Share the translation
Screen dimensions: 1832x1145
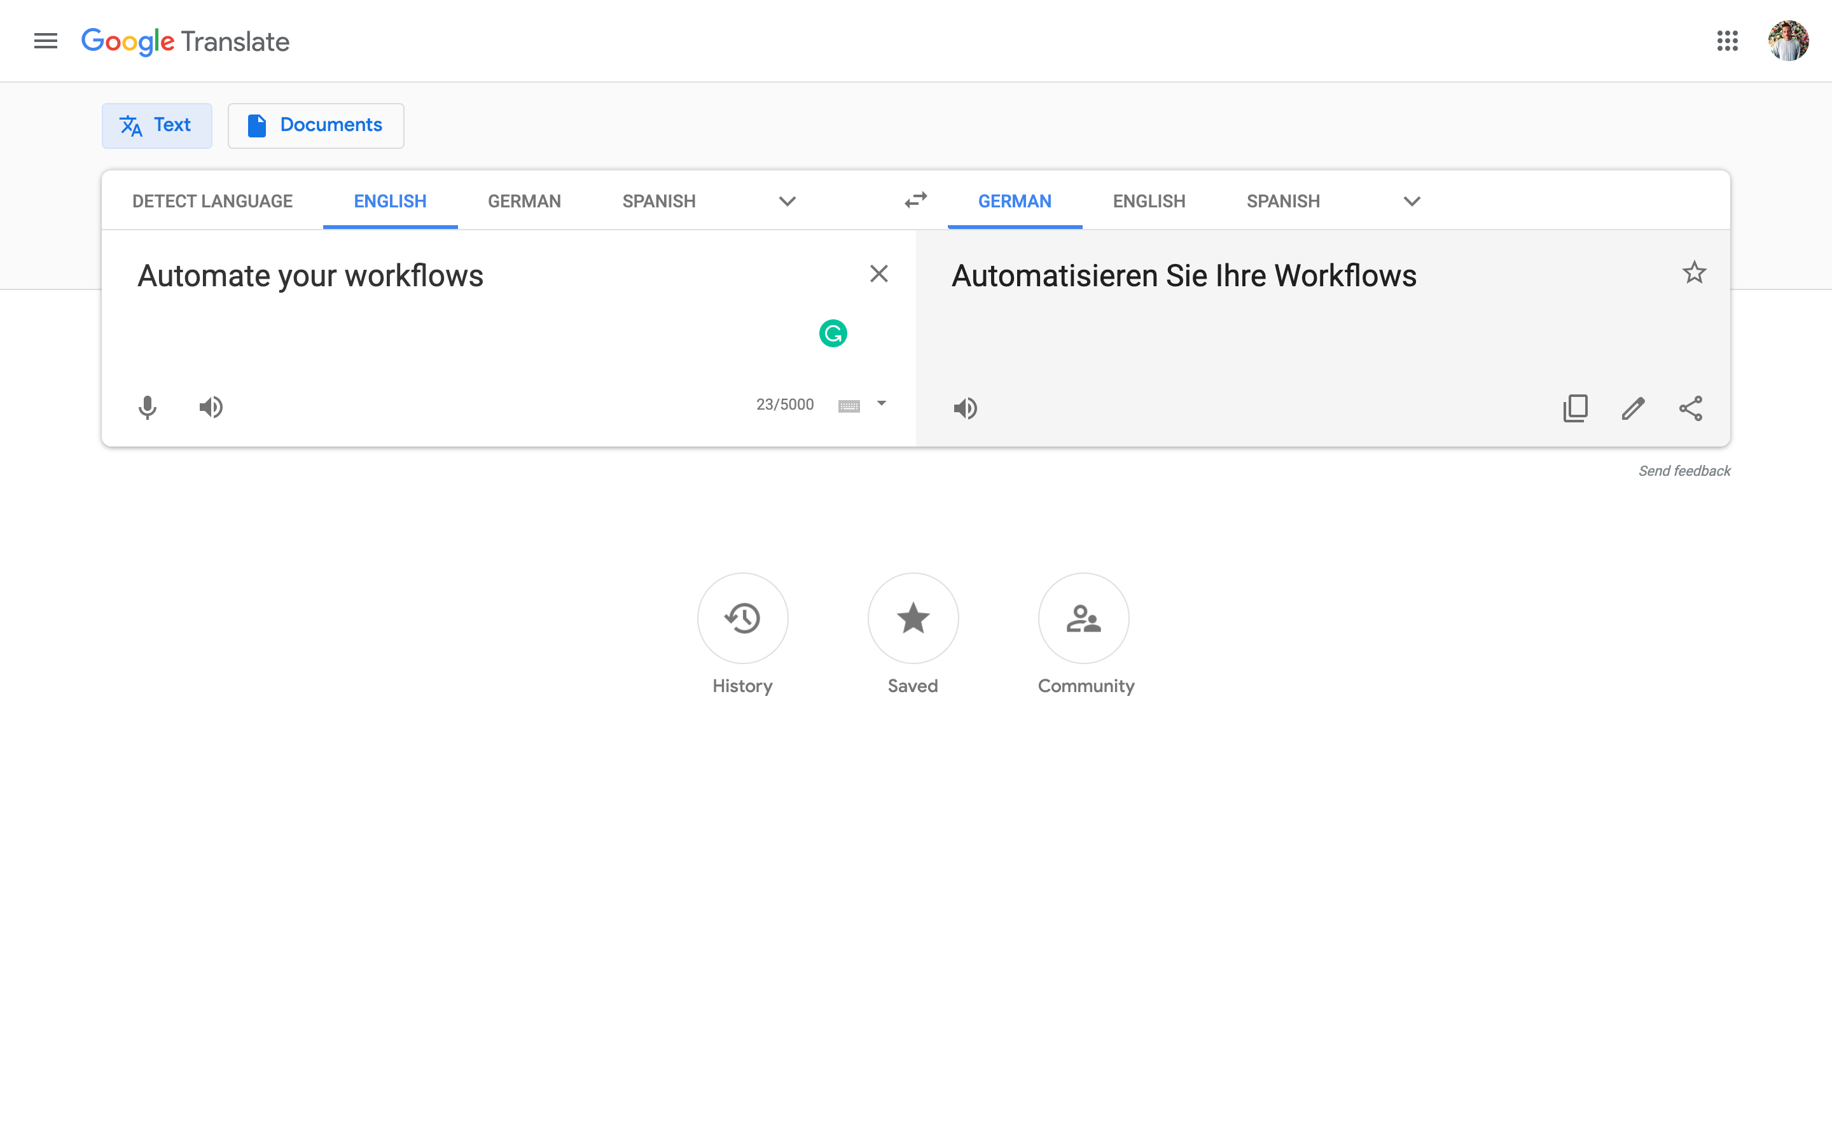1690,408
